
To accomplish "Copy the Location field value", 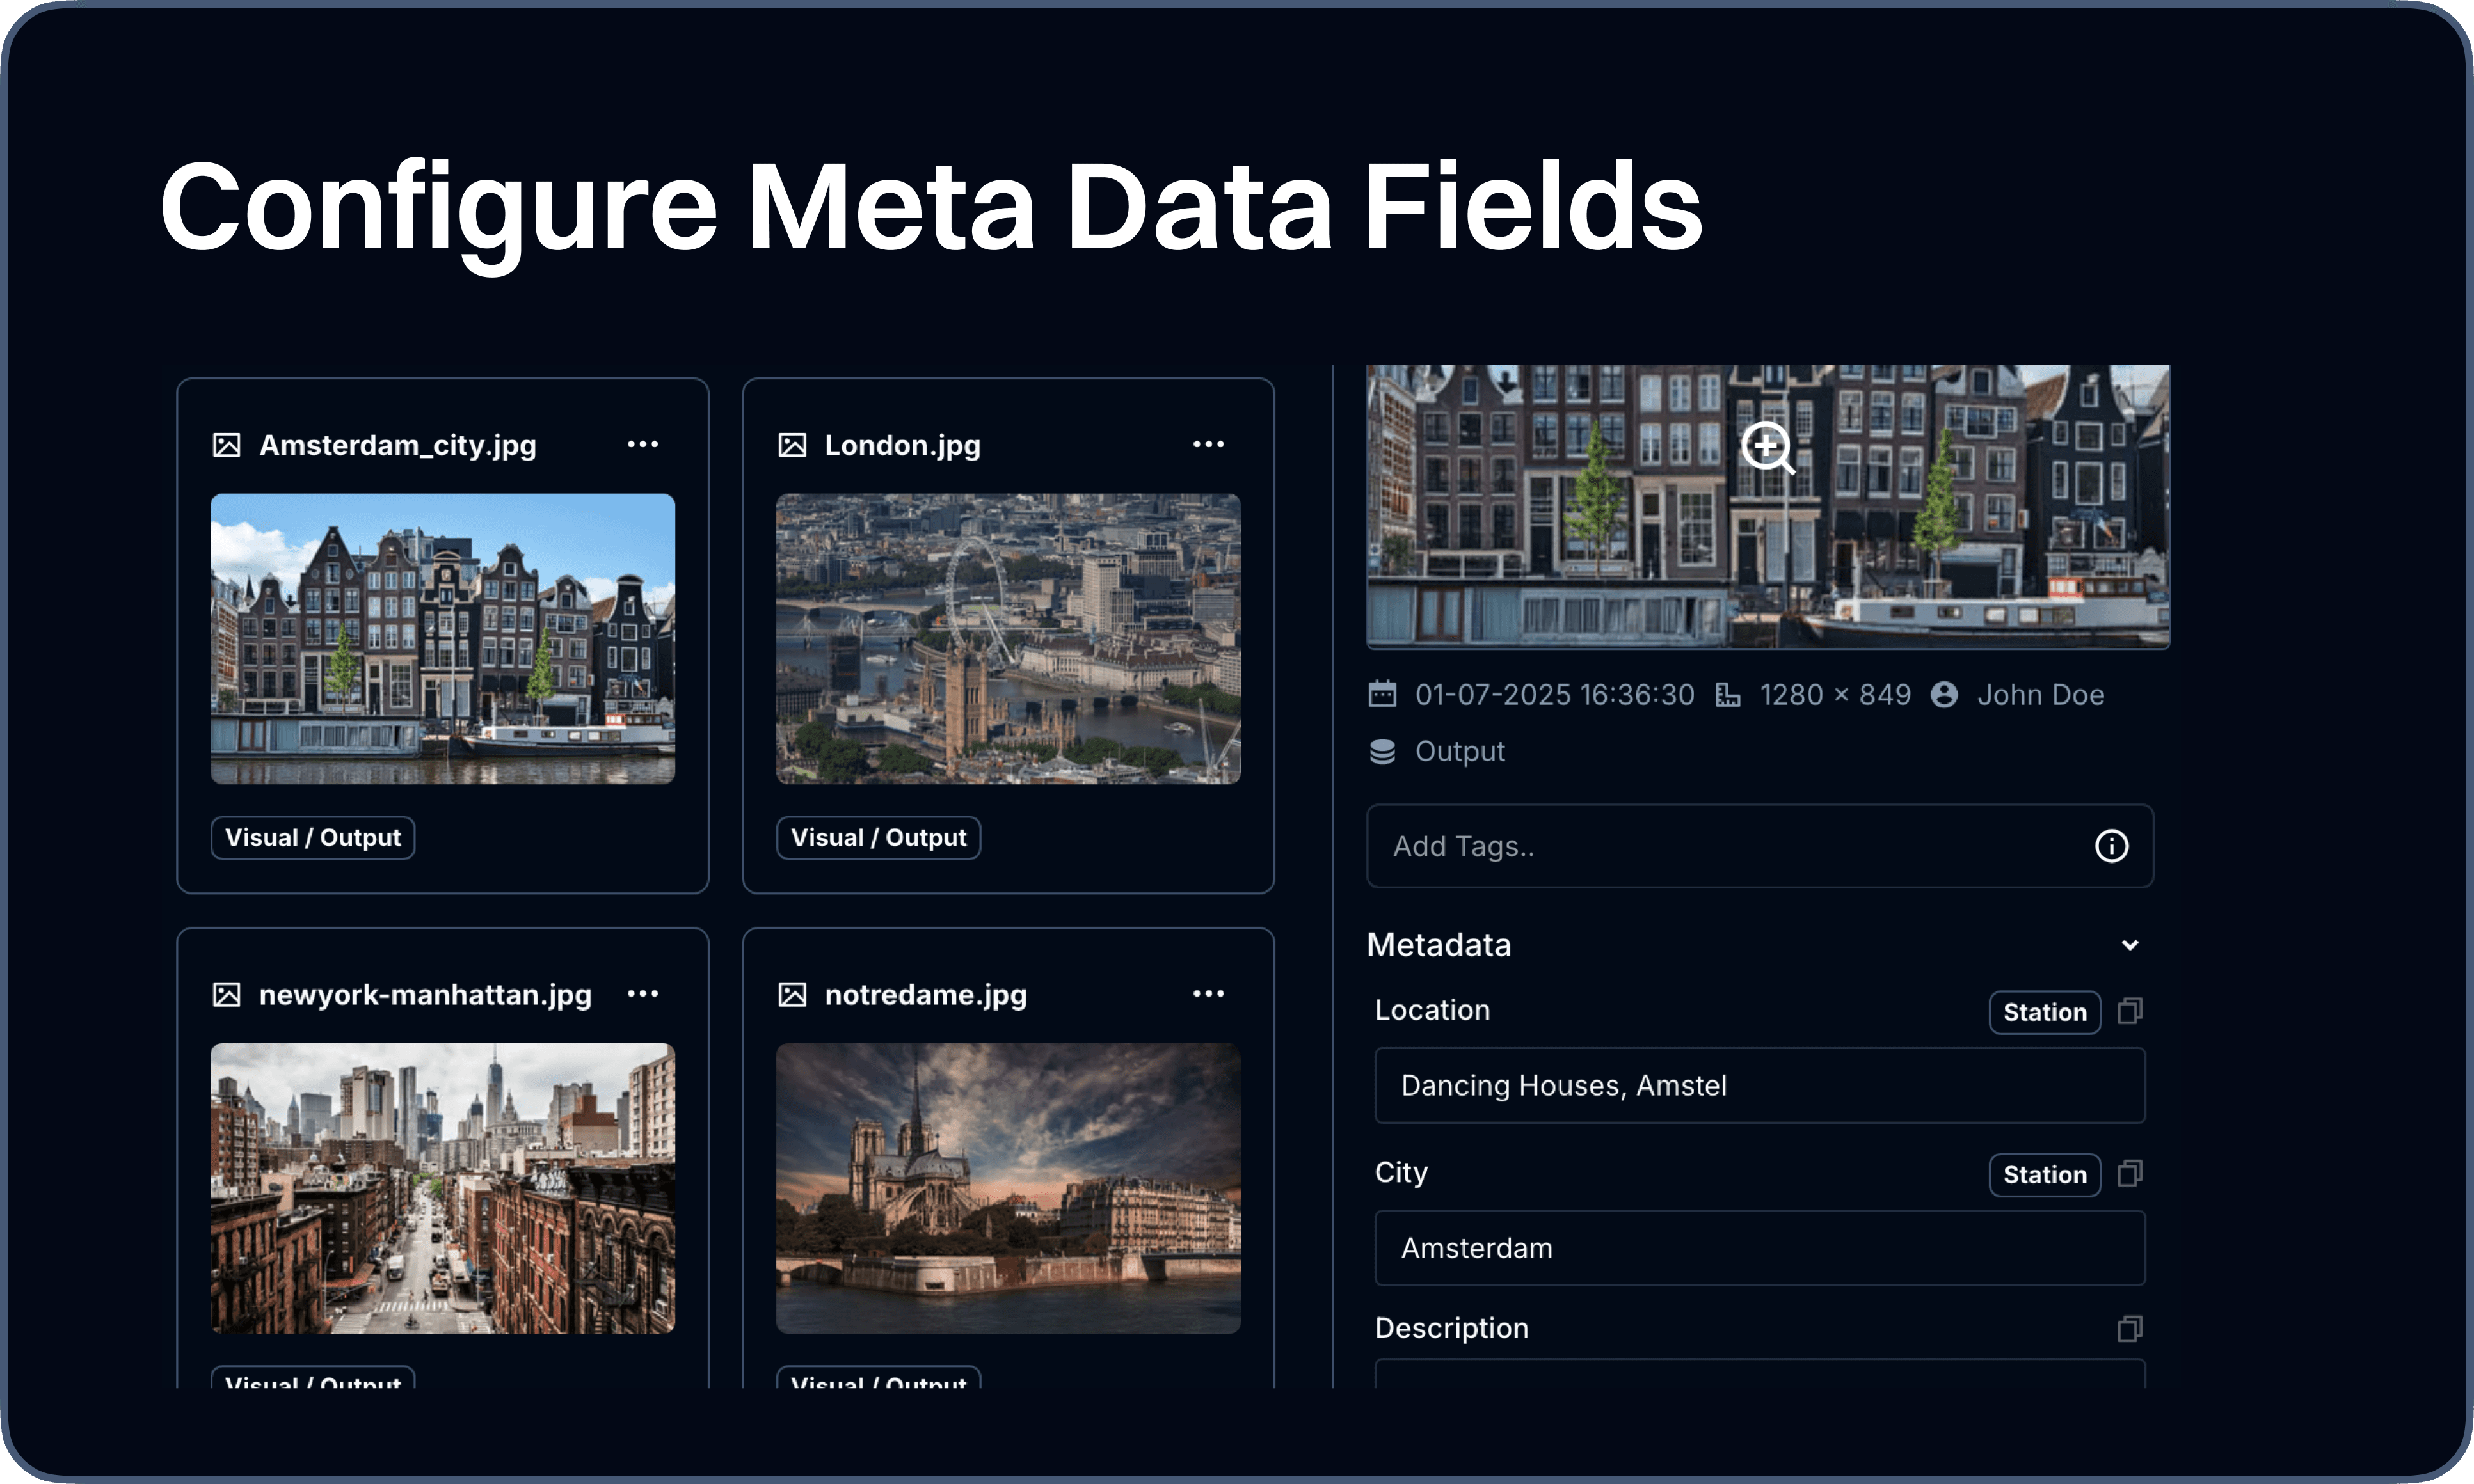I will [x=2129, y=1011].
